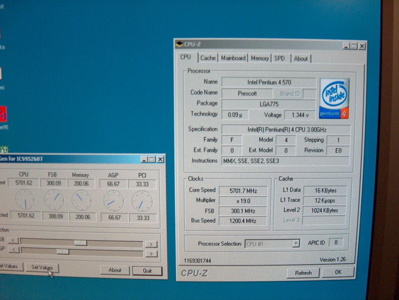
Task: Click OK in the CPU-Z window
Action: coord(338,272)
